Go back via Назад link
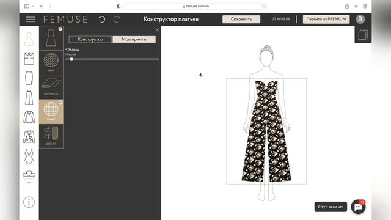Image resolution: width=391 pixels, height=220 pixels. click(x=72, y=50)
